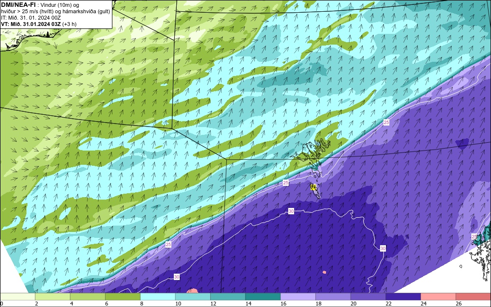The width and height of the screenshot is (491, 307).
Task: Select the 16–18 m/s lavender legend swatch
Action: 298,297
